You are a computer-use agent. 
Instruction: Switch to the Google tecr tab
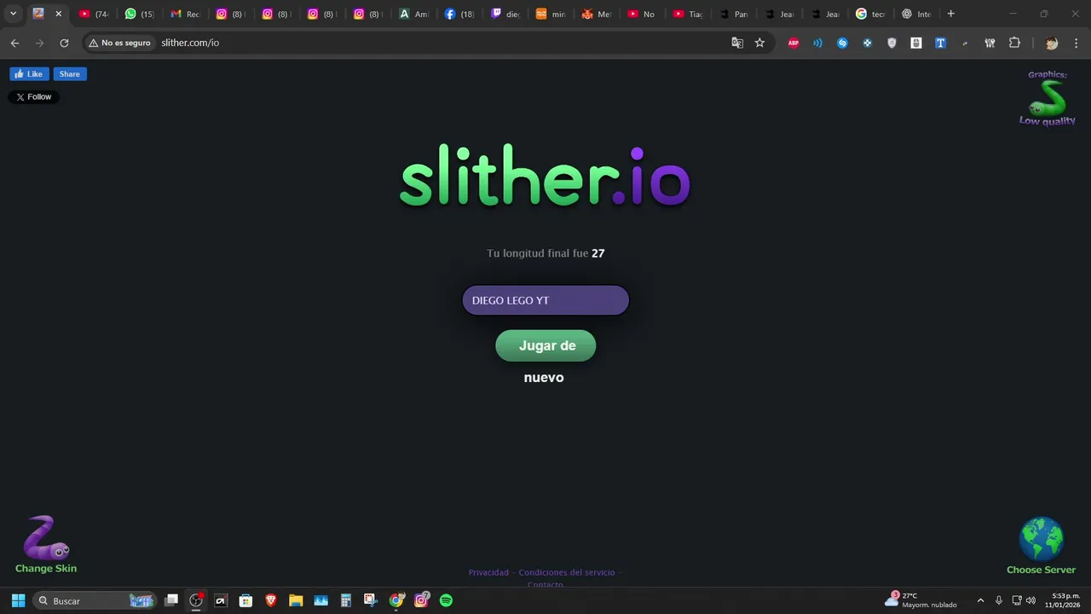tap(871, 14)
